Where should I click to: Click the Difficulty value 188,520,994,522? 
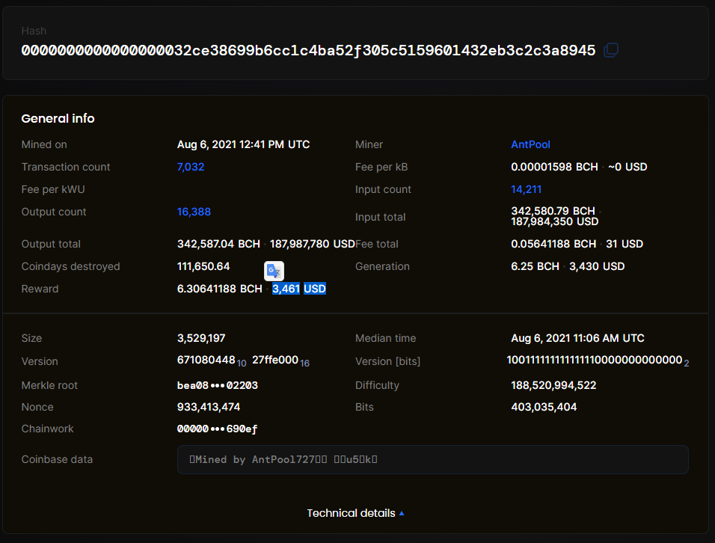[x=553, y=385]
